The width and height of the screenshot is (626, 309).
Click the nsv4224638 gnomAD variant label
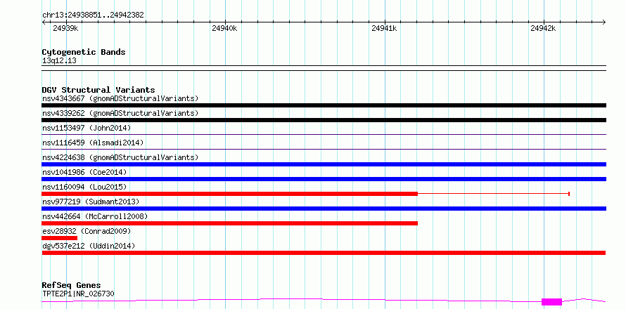tap(120, 157)
